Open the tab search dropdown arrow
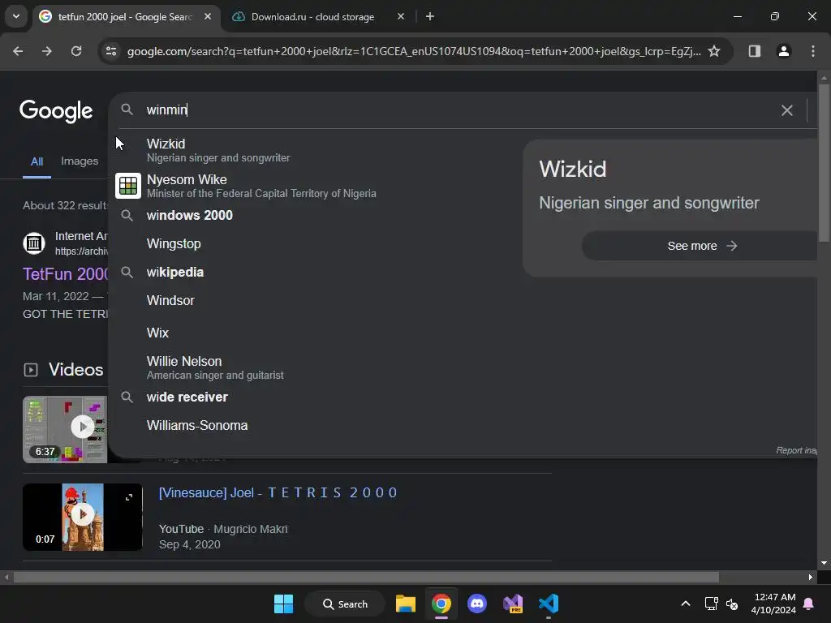 16,16
